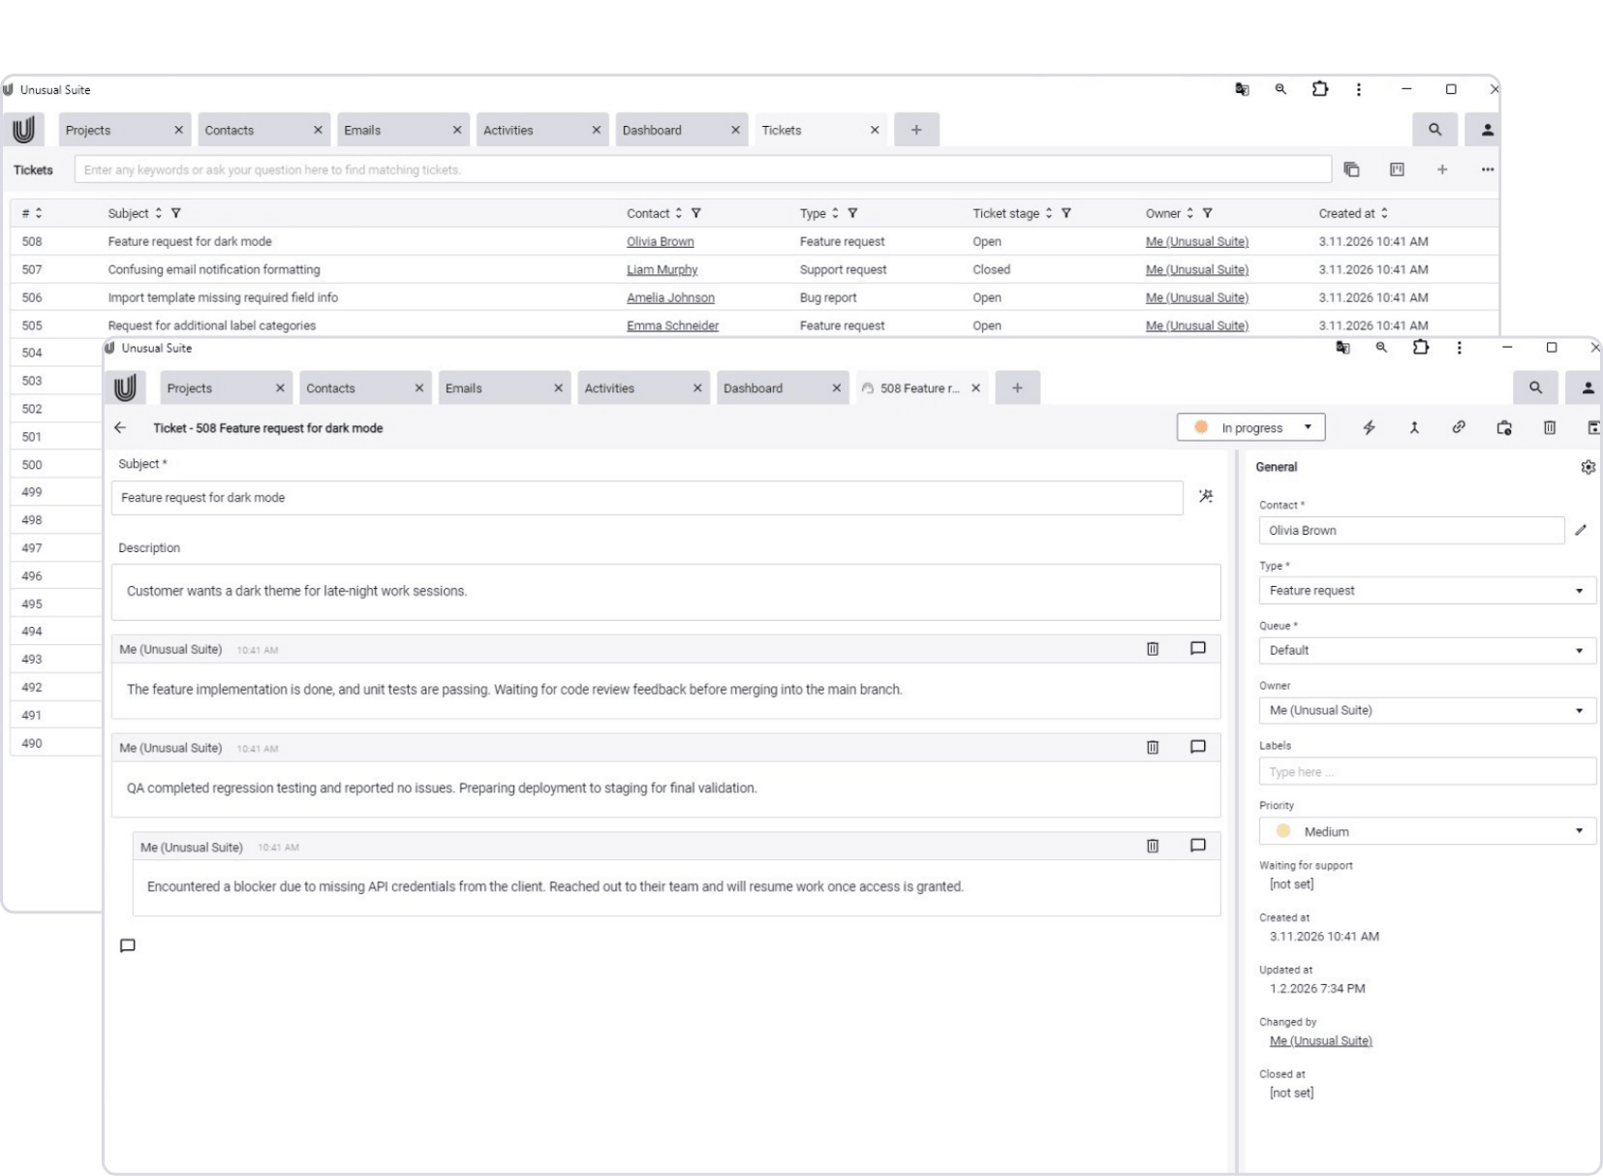The height and width of the screenshot is (1176, 1603).
Task: Expand the Queue Default dropdown
Action: [x=1426, y=650]
